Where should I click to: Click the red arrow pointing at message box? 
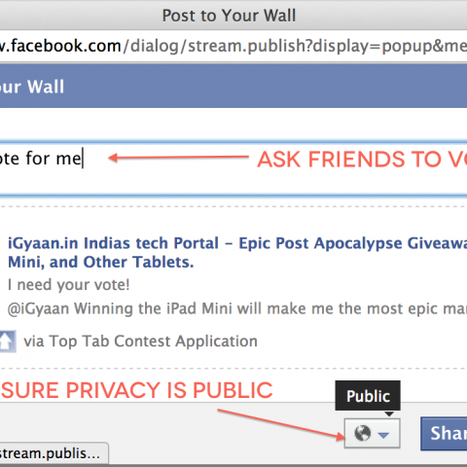[x=178, y=158]
